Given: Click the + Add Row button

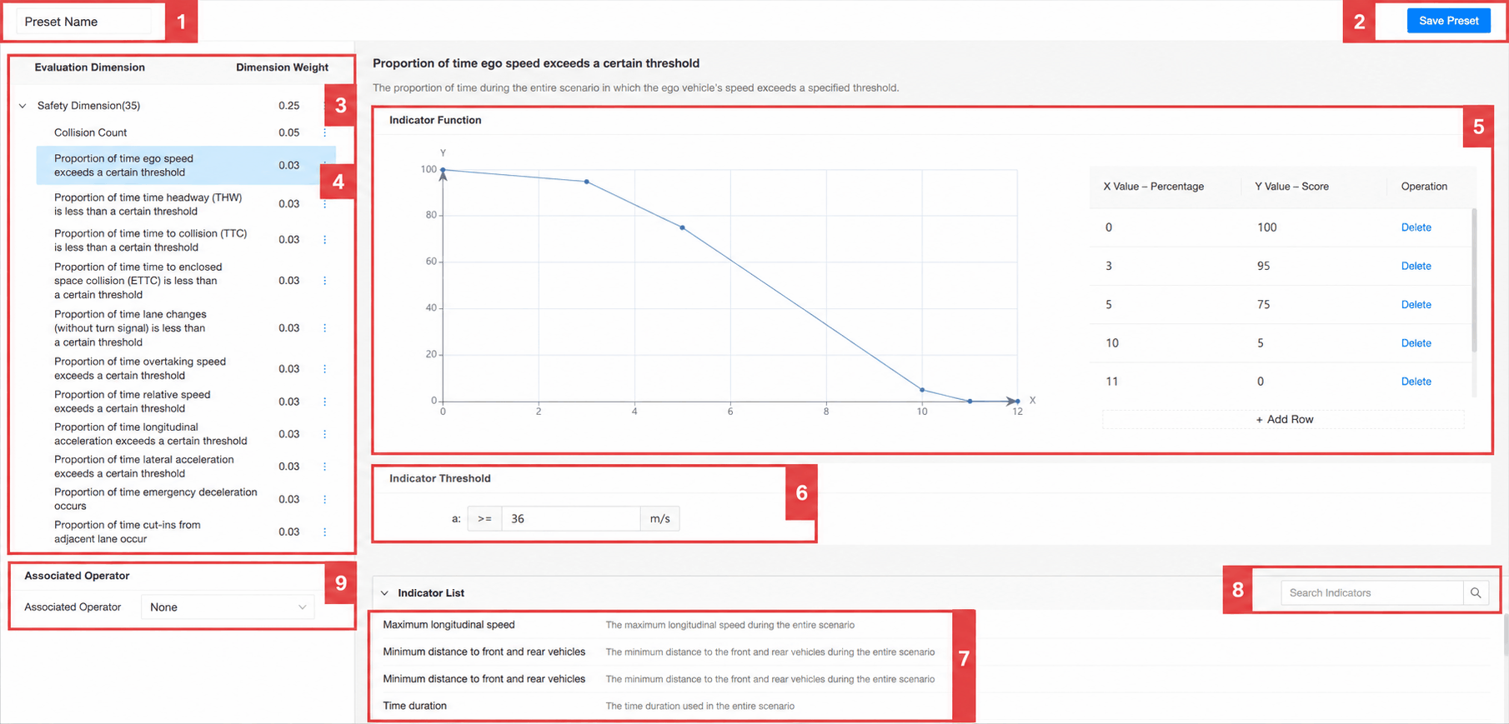Looking at the screenshot, I should click(1284, 419).
